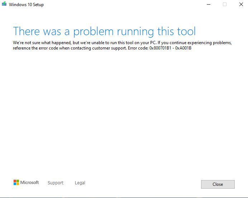Click the "We're not sure what happened" text
The width and height of the screenshot is (248, 198).
pyautogui.click(x=42, y=43)
